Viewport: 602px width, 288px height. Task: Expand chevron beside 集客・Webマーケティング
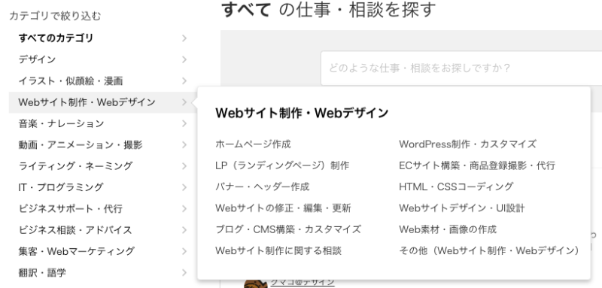click(184, 251)
